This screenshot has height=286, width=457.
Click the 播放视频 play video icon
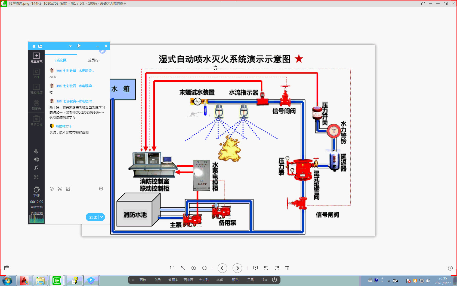[36, 87]
